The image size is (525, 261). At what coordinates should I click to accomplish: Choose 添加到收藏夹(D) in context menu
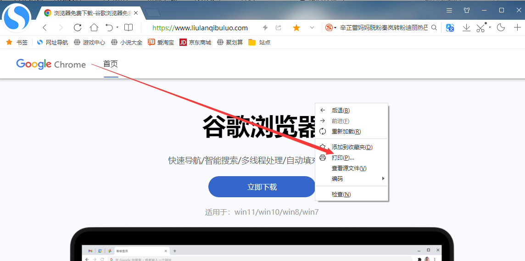coord(352,147)
